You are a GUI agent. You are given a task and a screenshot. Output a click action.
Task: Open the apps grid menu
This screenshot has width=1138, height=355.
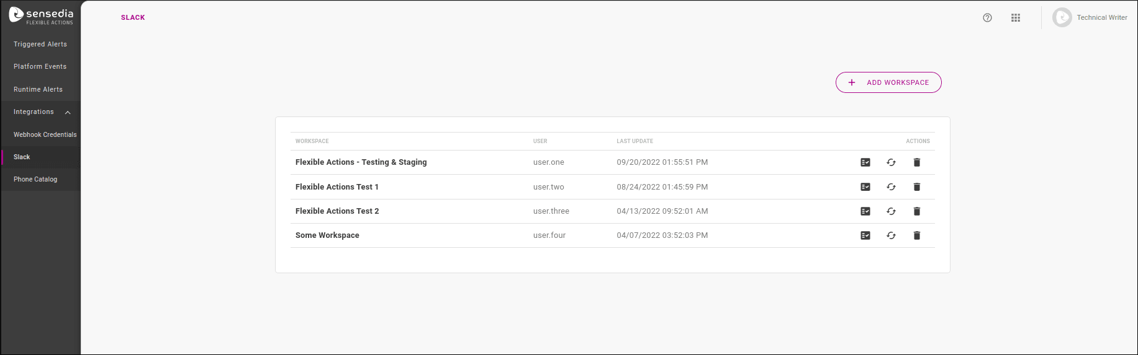coord(1016,18)
